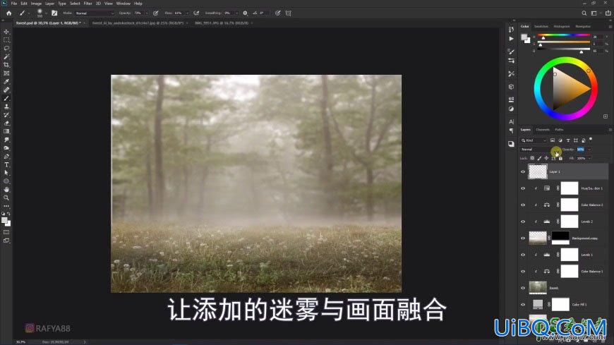Hide Color Balance 1 layer eye
Image resolution: width=614 pixels, height=345 pixels.
[x=523, y=271]
